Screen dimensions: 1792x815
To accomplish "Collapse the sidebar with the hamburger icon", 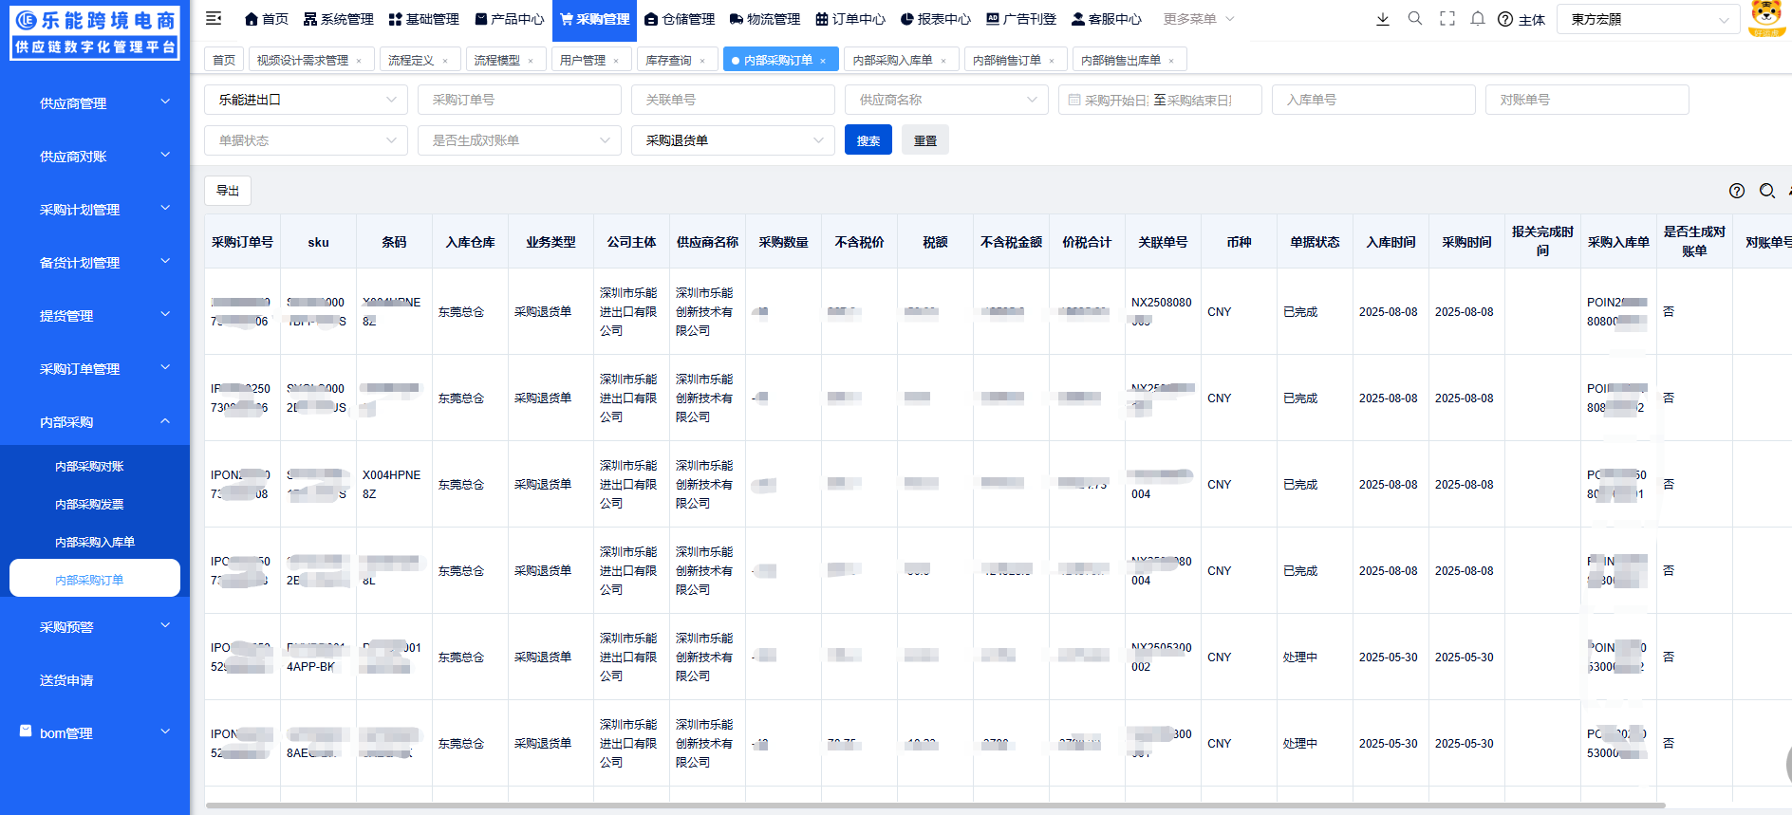I will (x=214, y=18).
